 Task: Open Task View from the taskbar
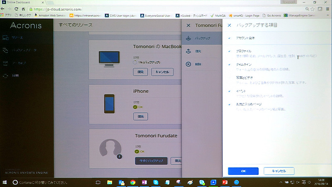tap(98, 182)
